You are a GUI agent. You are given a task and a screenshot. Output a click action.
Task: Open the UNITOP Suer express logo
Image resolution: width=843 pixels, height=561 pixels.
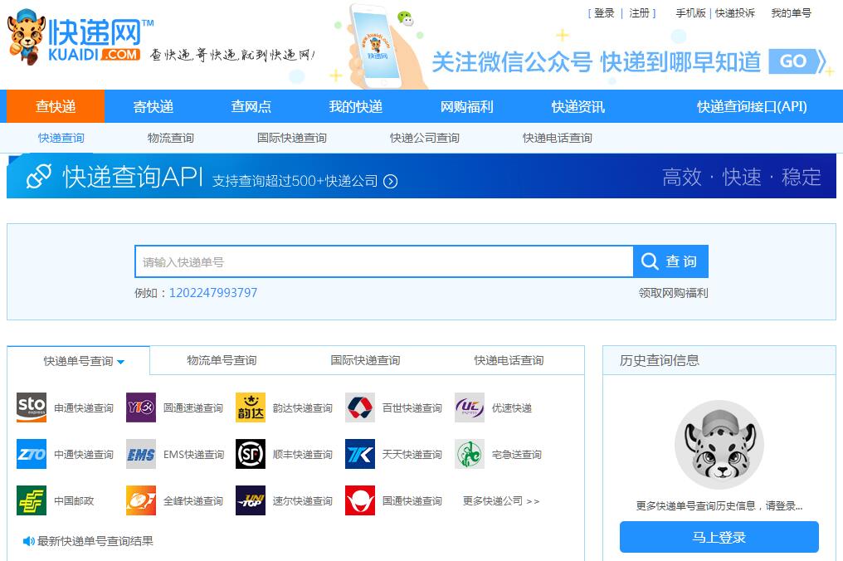tap(251, 500)
